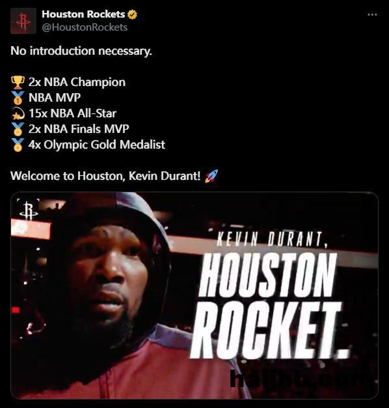Screen dimensions: 389x408
Task: Click the "KEVIN DURANT," caption in the video
Action: click(271, 239)
